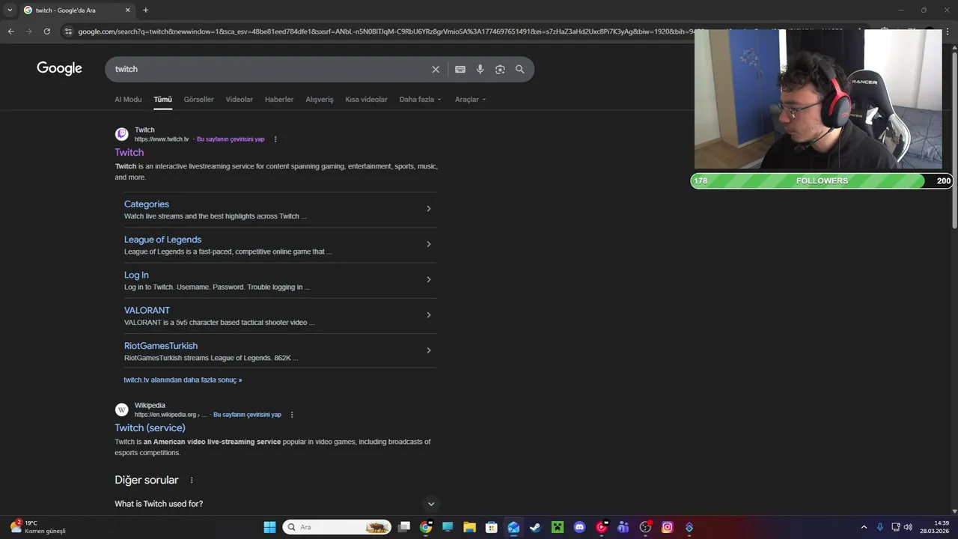Open Task View in the taskbar
Viewport: 958px width, 539px height.
(x=404, y=527)
